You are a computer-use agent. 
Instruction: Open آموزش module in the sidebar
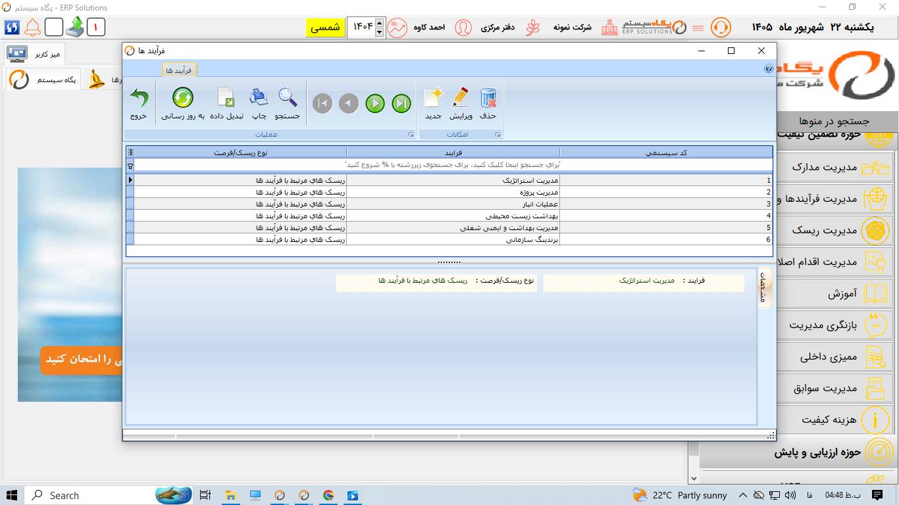coord(834,294)
